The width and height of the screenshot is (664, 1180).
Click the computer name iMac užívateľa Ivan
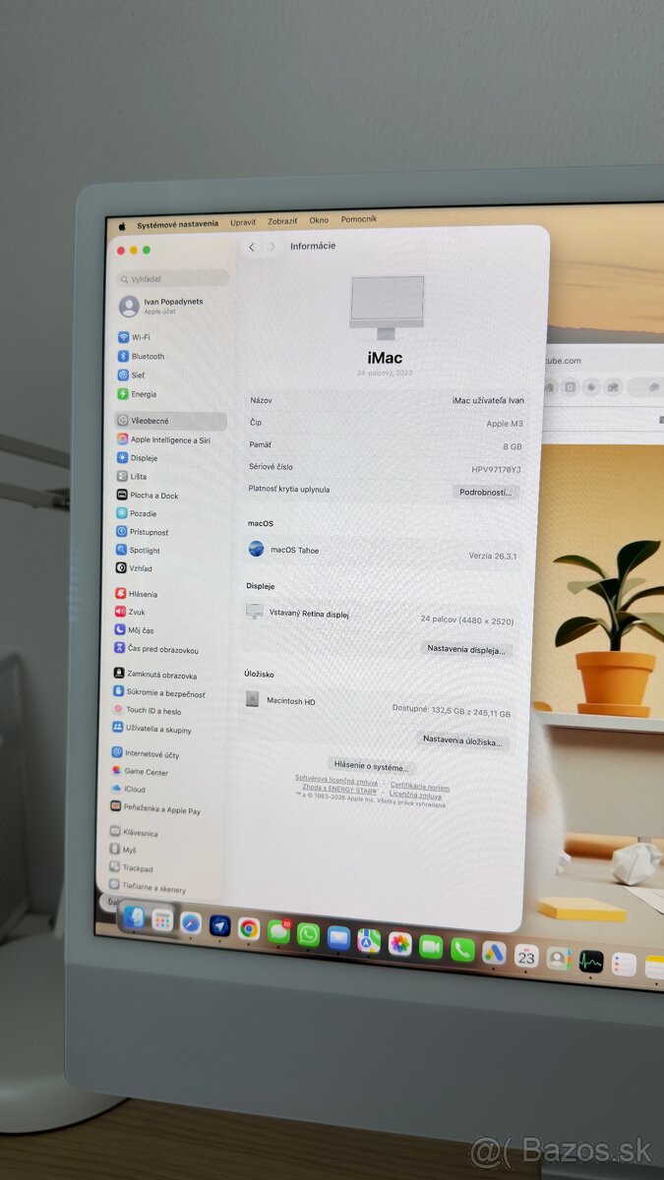click(488, 400)
